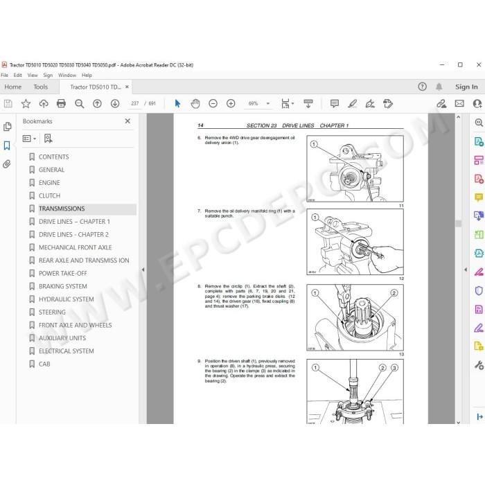Open attachments paperclip panel
The height and width of the screenshot is (485, 485).
[x=7, y=164]
